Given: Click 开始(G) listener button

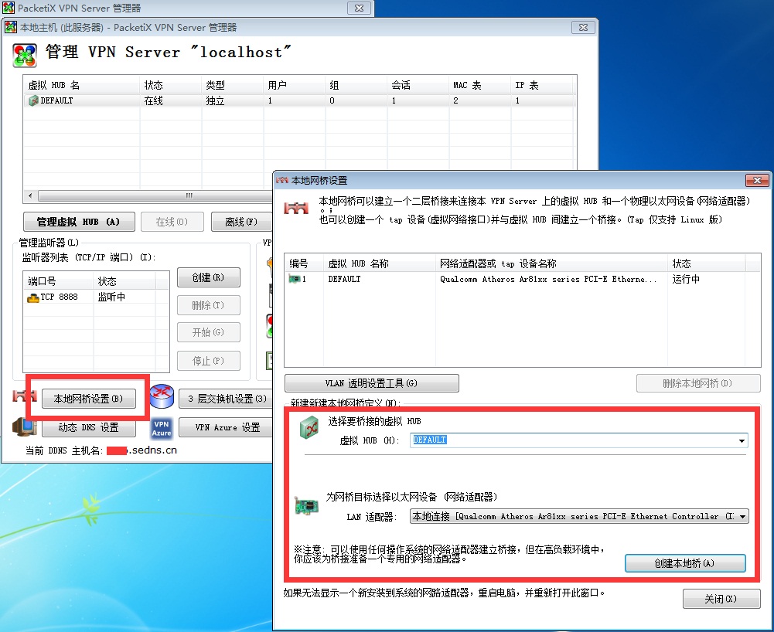Looking at the screenshot, I should tap(208, 332).
